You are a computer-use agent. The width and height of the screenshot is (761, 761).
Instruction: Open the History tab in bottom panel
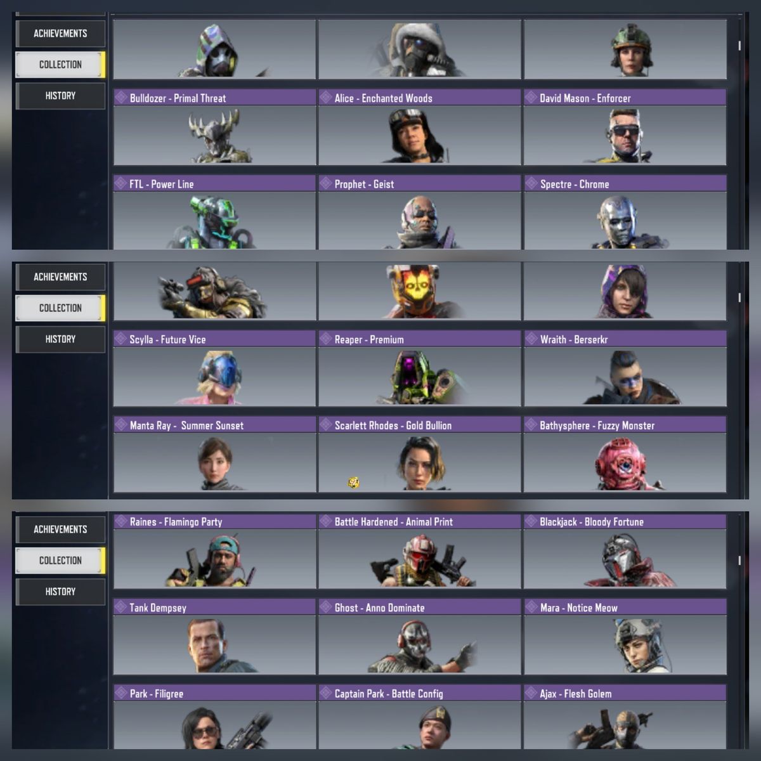[x=60, y=592]
